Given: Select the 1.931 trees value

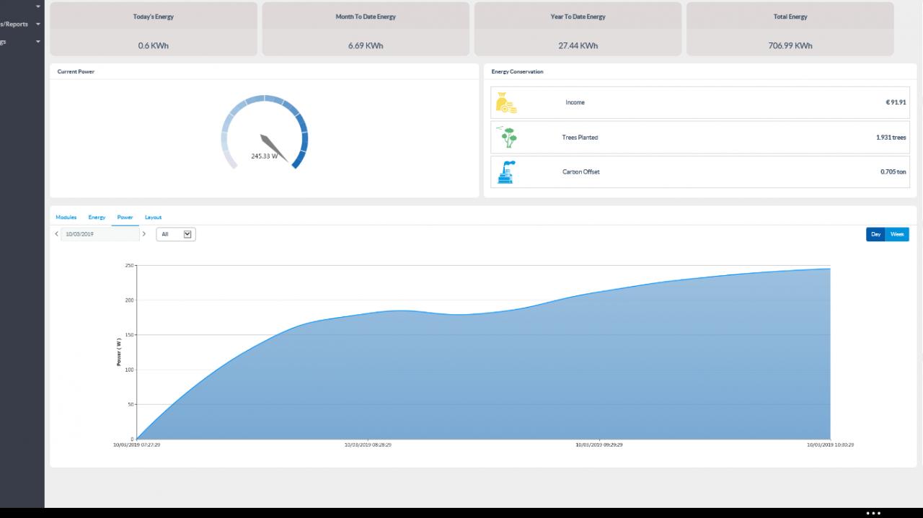Looking at the screenshot, I should pos(891,137).
